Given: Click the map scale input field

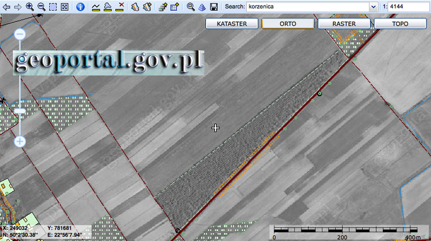Looking at the screenshot, I should [409, 7].
